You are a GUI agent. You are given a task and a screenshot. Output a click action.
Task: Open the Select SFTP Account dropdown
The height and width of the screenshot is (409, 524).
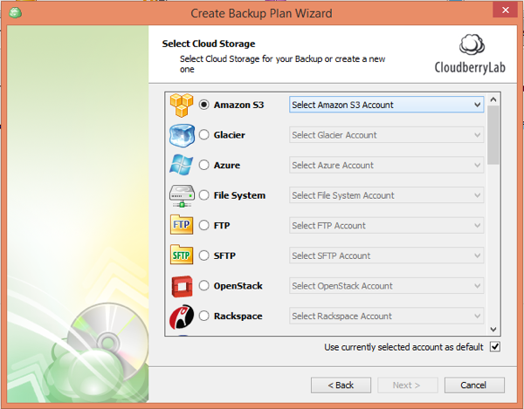pyautogui.click(x=386, y=256)
